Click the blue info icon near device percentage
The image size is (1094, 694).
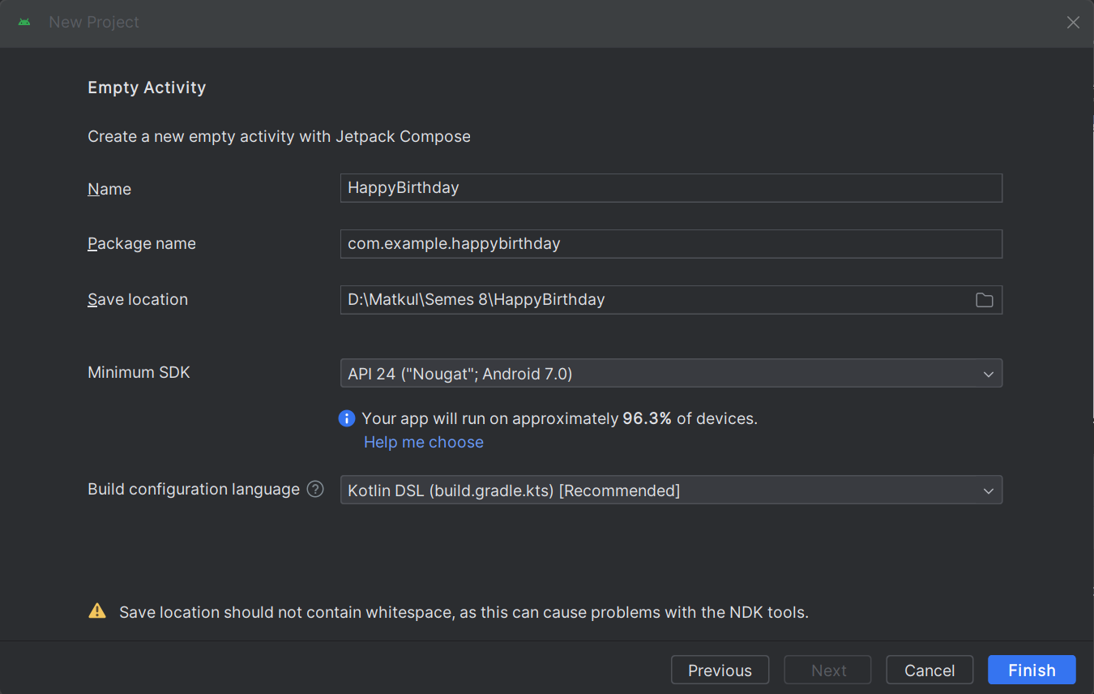347,418
